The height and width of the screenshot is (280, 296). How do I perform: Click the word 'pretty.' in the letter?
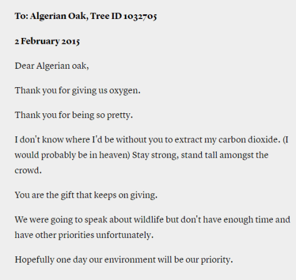[x=120, y=116]
